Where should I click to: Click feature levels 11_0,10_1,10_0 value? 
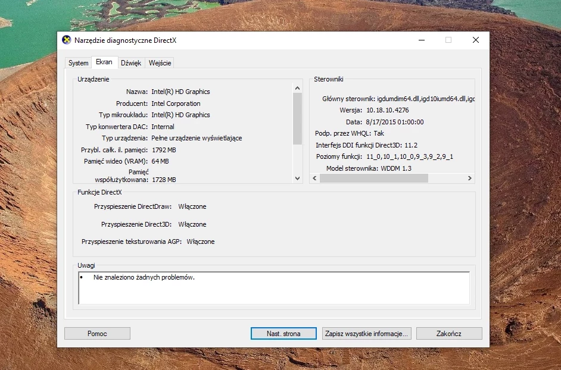[410, 156]
